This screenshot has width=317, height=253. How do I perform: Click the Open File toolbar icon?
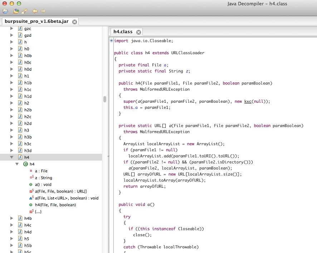tap(6, 11)
